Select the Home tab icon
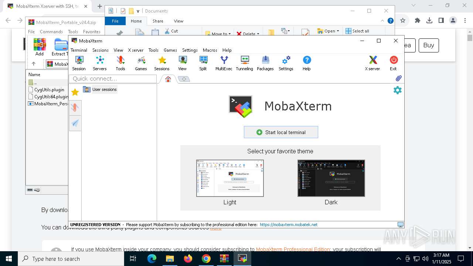The width and height of the screenshot is (473, 266). [168, 79]
